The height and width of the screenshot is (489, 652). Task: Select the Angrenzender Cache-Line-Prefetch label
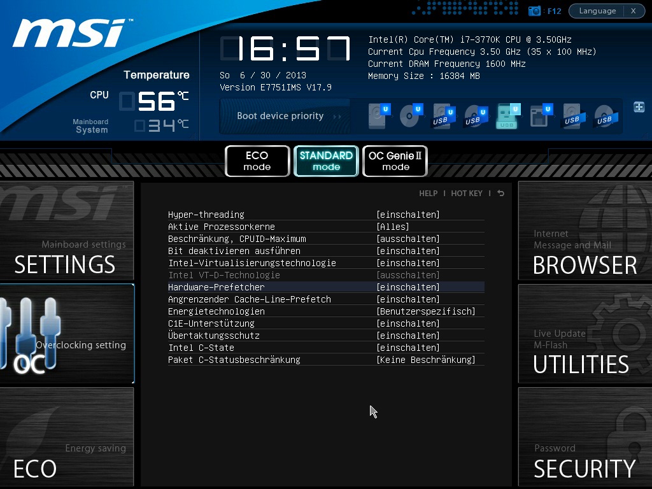tap(250, 299)
